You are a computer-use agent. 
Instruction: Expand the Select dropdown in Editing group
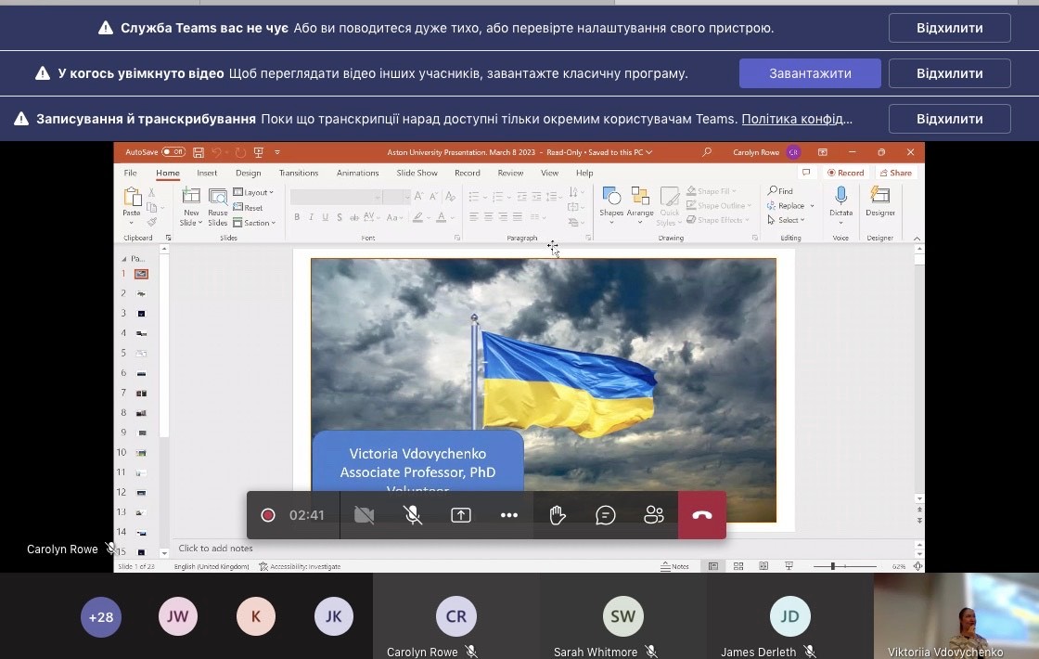pos(789,220)
